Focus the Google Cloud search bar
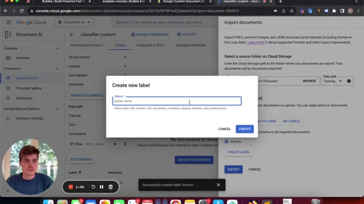 click(165, 22)
